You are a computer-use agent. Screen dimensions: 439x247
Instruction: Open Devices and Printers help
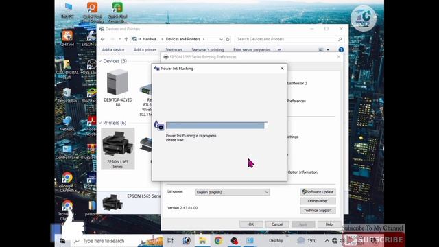(341, 50)
